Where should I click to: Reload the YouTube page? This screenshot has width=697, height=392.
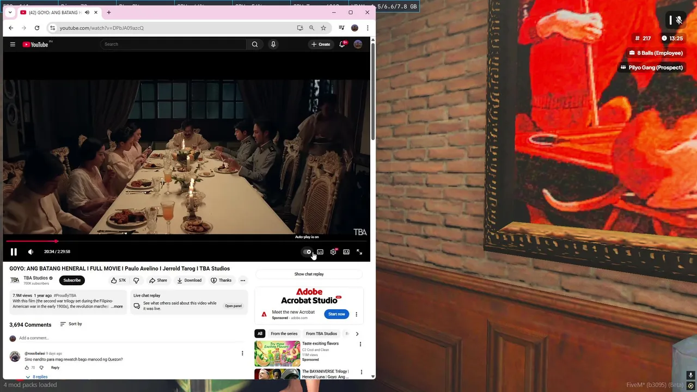pos(37,28)
